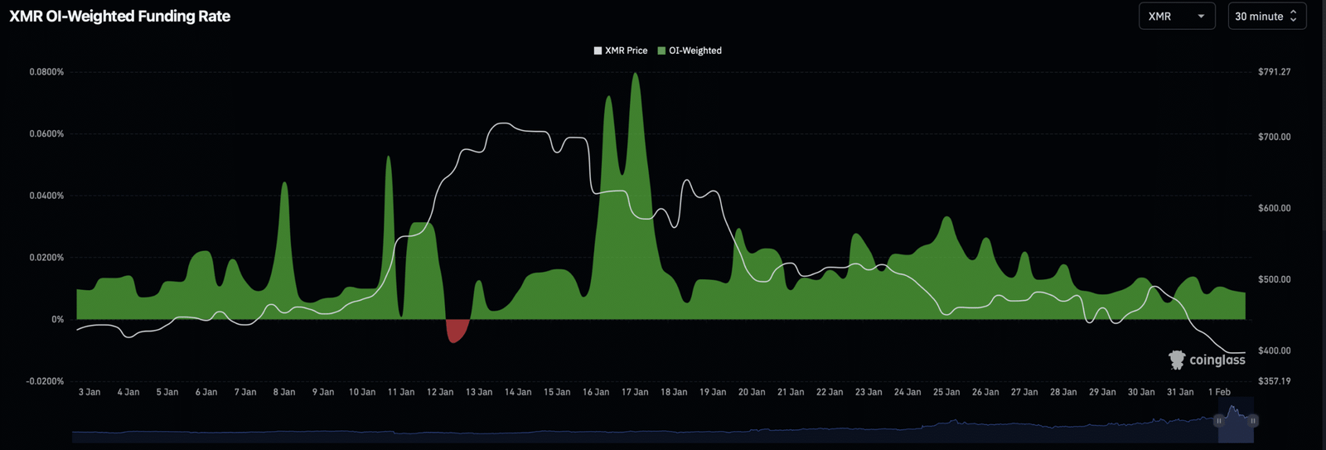Click the white XMR Price legend square
Screen dimensions: 1326x450
pyautogui.click(x=598, y=51)
